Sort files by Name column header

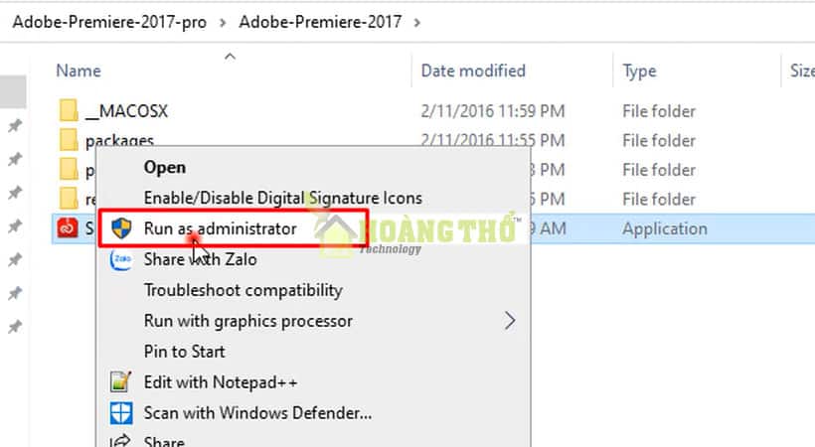pyautogui.click(x=79, y=71)
